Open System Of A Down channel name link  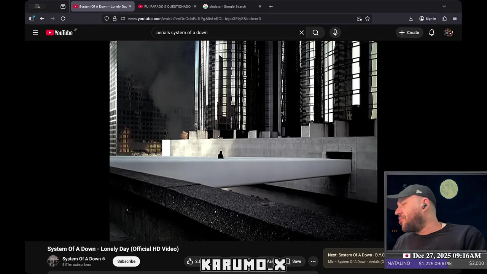click(81, 259)
